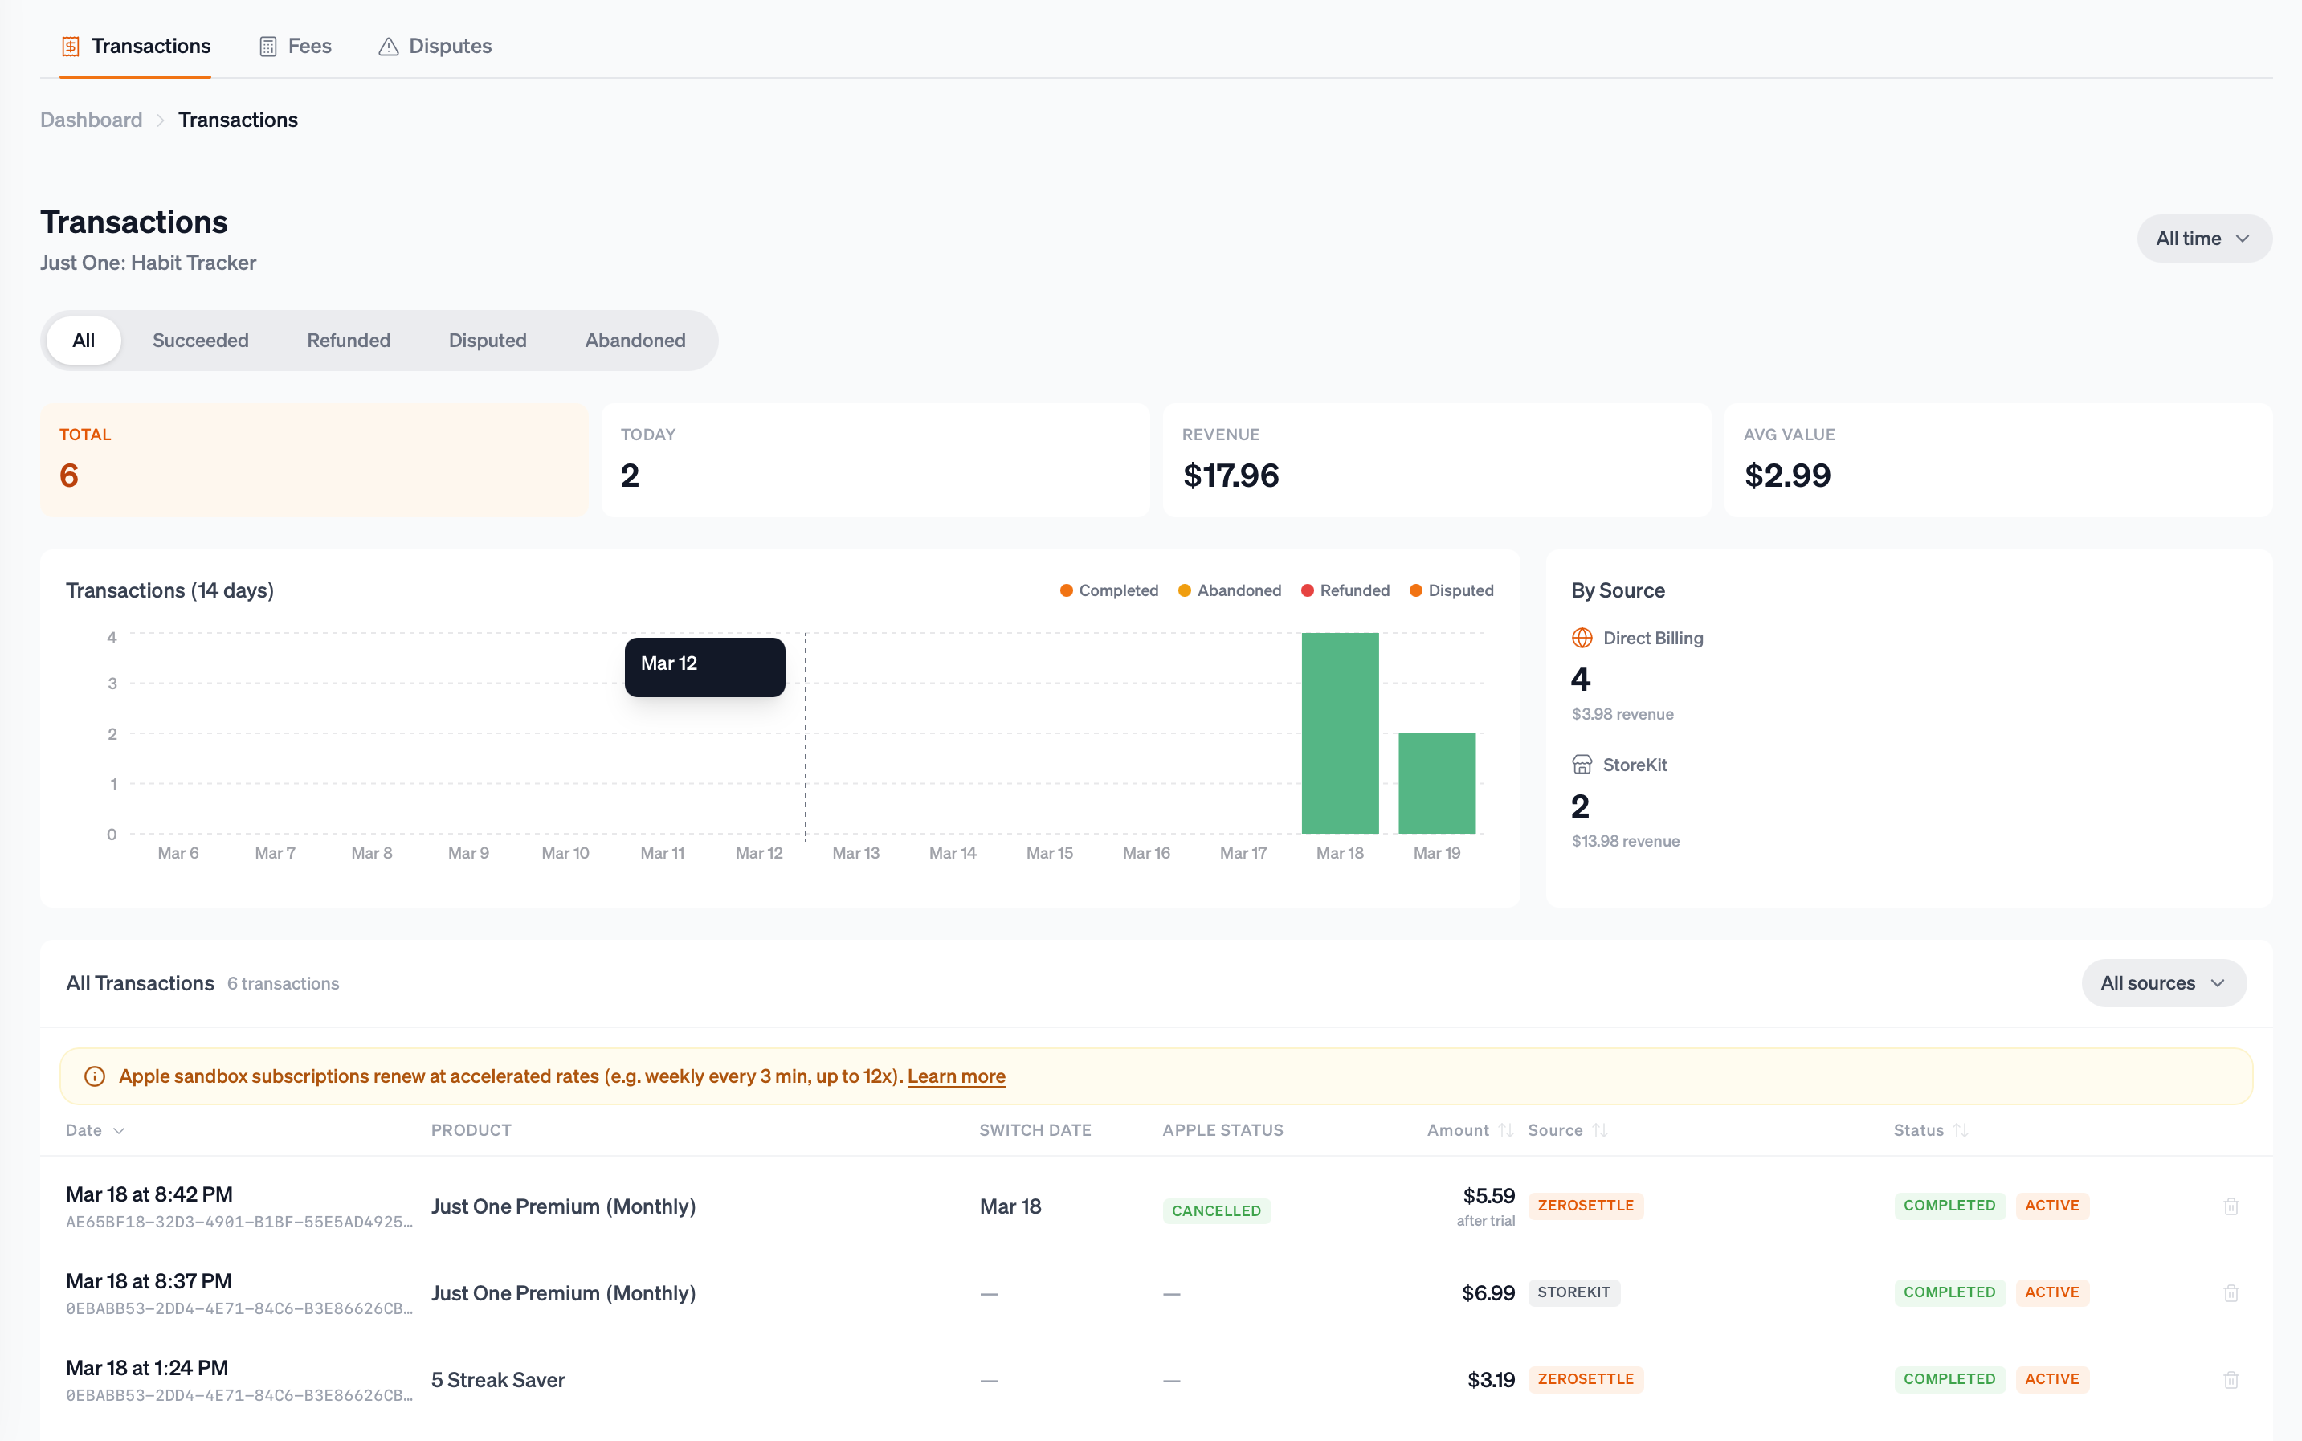
Task: Click the info icon in the sandbox banner
Action: (x=96, y=1076)
